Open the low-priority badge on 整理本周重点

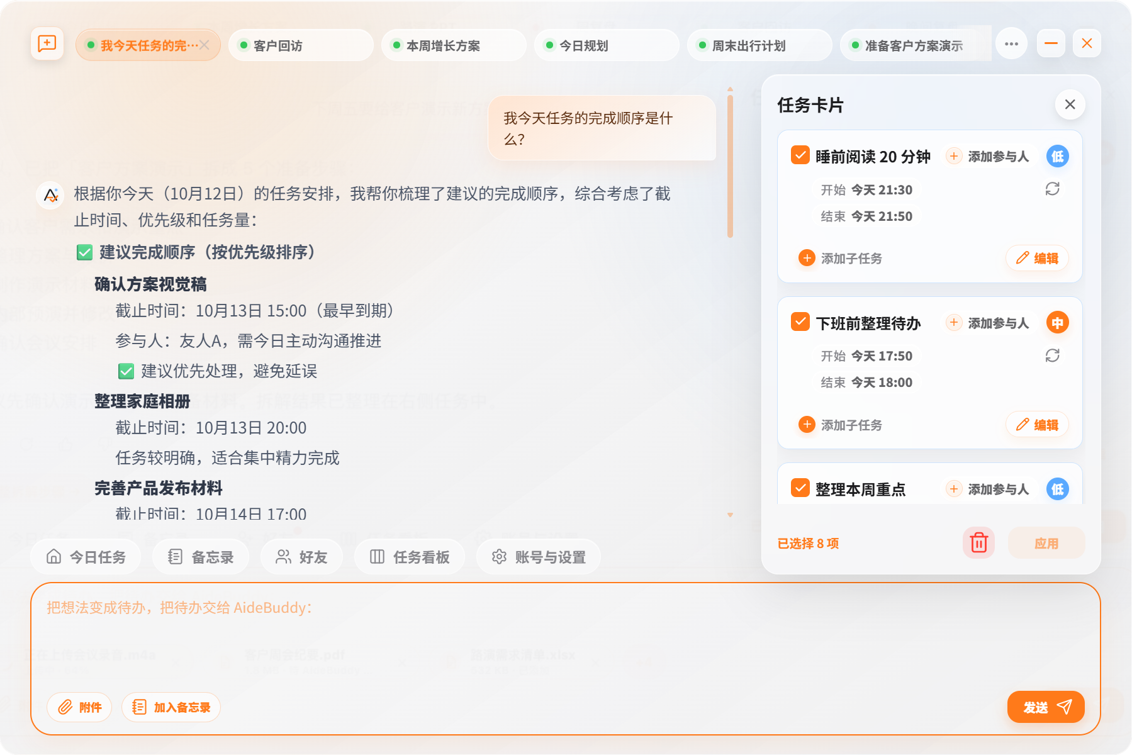coord(1058,489)
